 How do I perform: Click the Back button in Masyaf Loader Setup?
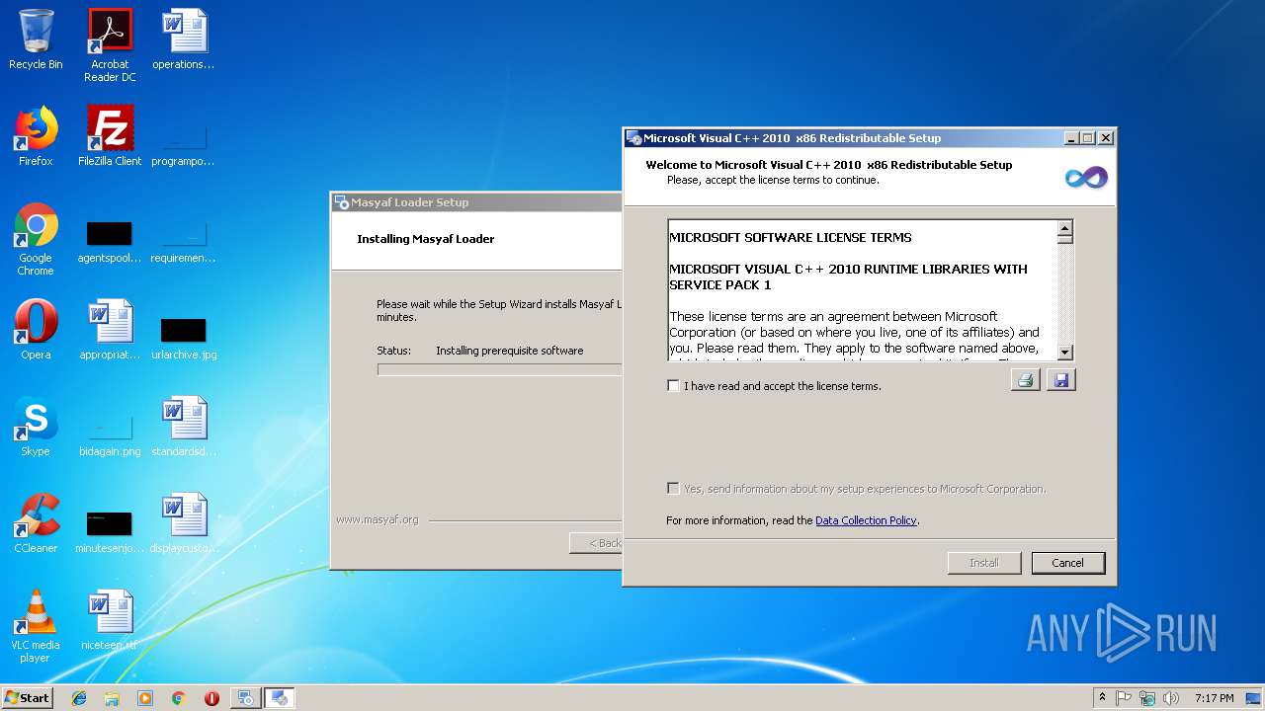(597, 543)
